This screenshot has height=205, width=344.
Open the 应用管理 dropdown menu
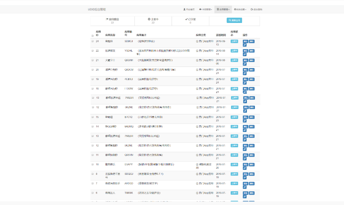point(223,9)
